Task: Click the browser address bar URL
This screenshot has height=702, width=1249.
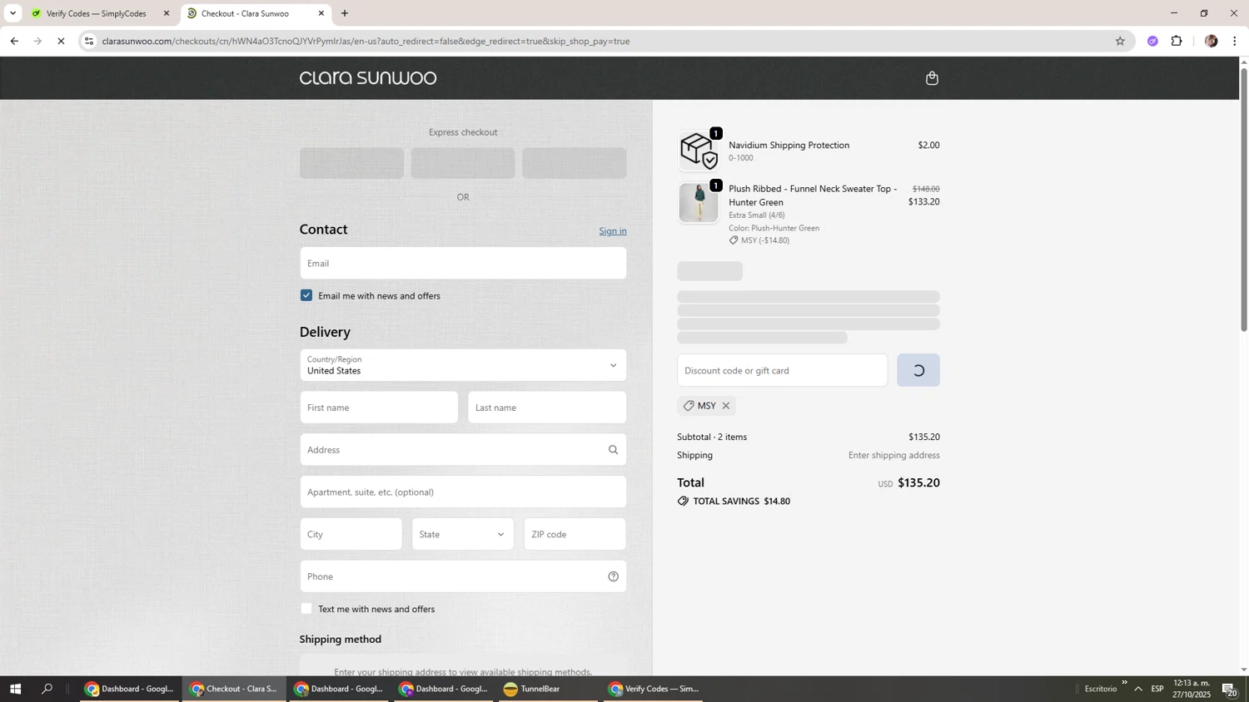Action: 366,41
